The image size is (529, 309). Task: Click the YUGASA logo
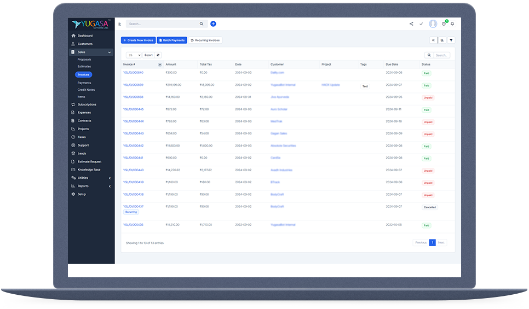91,24
